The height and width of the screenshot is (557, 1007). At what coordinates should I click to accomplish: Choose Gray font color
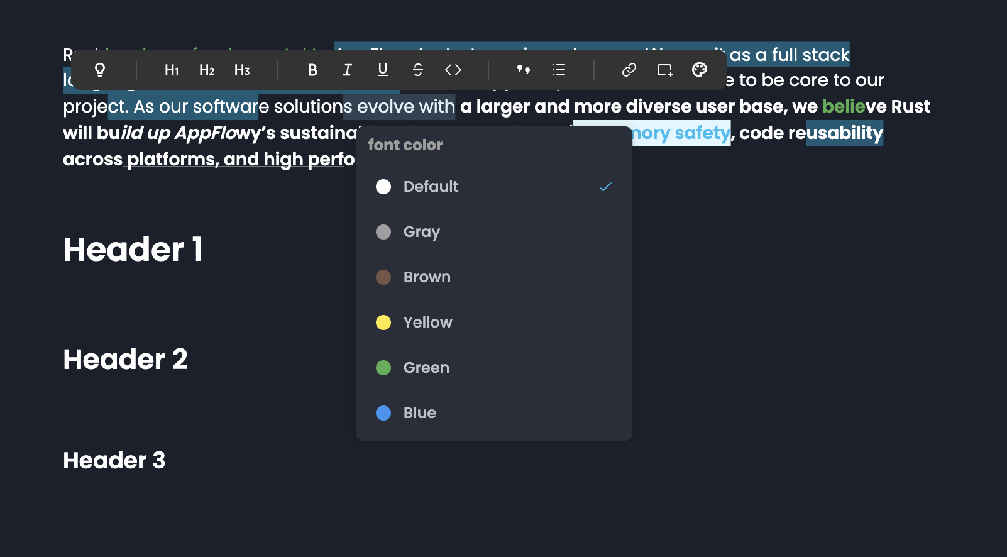(x=494, y=232)
